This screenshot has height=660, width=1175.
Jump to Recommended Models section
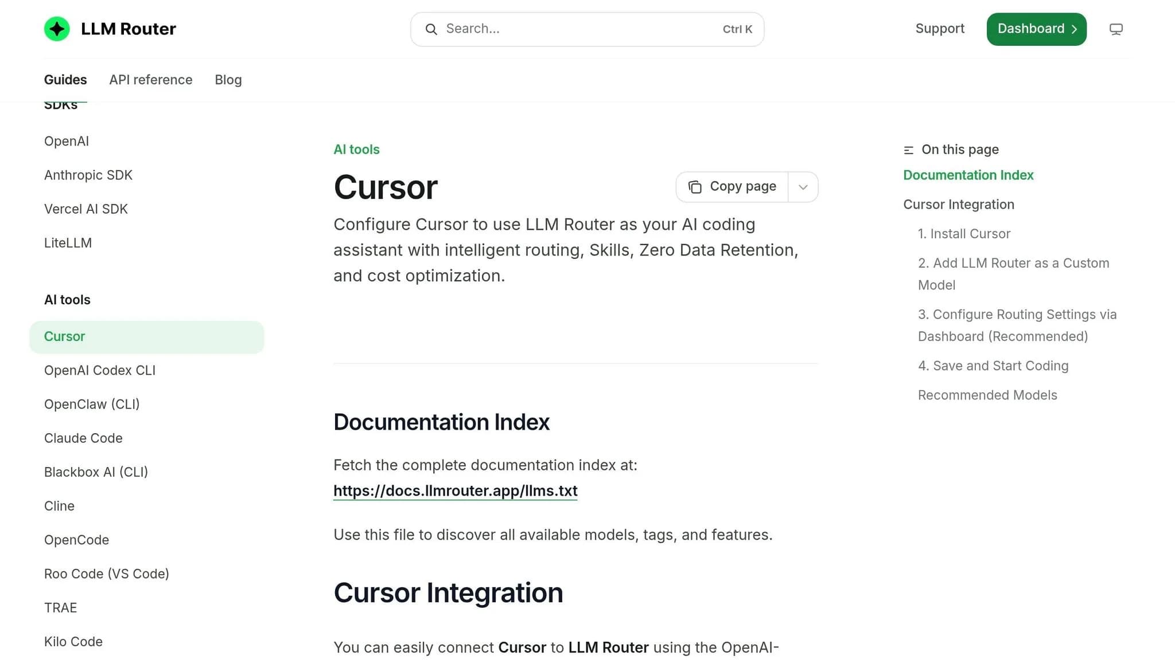click(987, 395)
